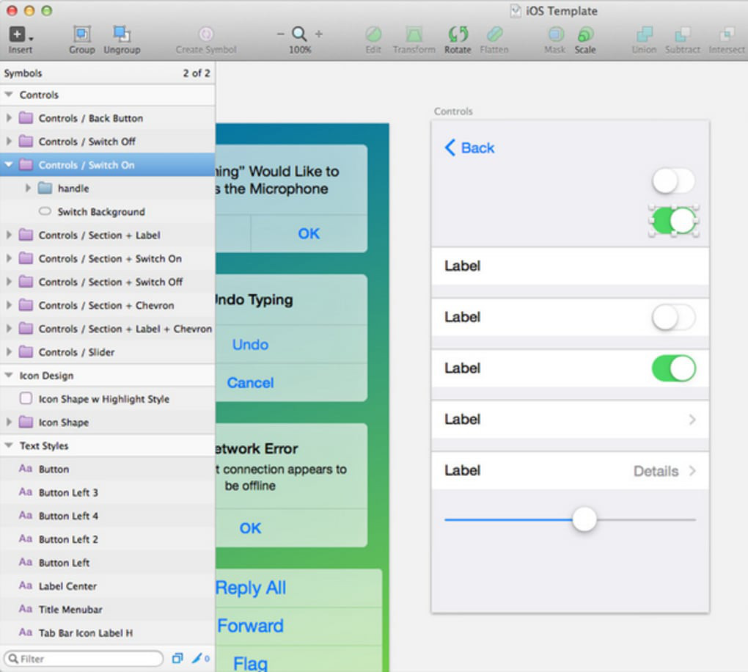Zoom out with the minus button
The width and height of the screenshot is (748, 672).
280,34
